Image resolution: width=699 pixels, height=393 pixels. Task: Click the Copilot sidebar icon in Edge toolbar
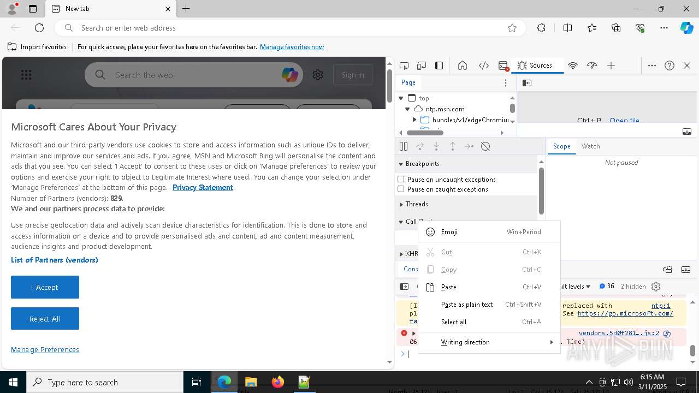pos(687,28)
